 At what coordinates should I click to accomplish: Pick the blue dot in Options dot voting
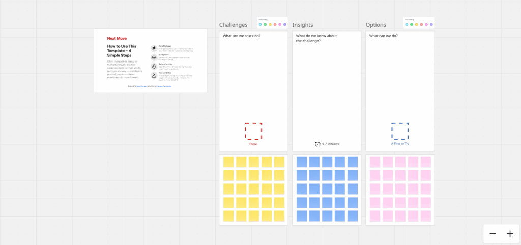407,24
